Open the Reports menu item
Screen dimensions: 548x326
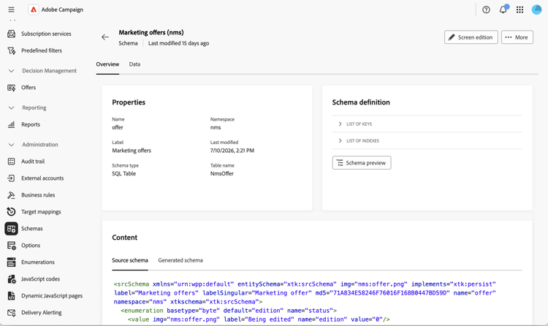click(31, 124)
